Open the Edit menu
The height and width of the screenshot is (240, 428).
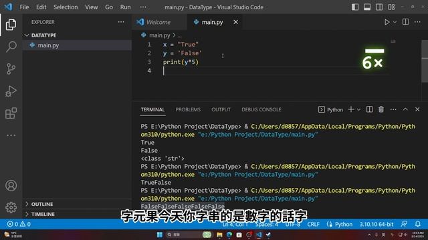(x=41, y=7)
